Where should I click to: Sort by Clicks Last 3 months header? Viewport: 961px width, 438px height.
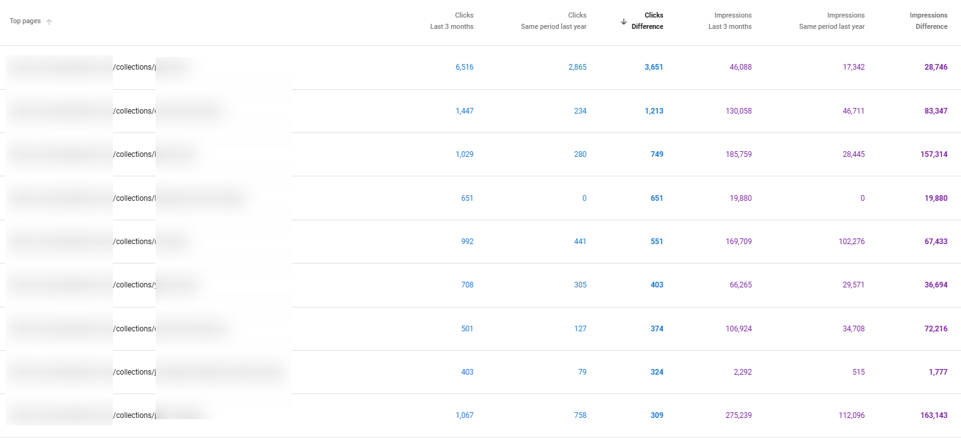click(x=452, y=21)
